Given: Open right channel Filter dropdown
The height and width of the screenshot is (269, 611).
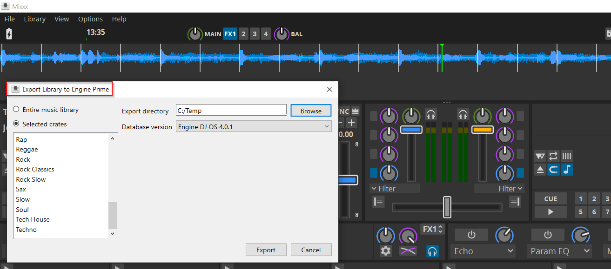Looking at the screenshot, I should click(499, 189).
